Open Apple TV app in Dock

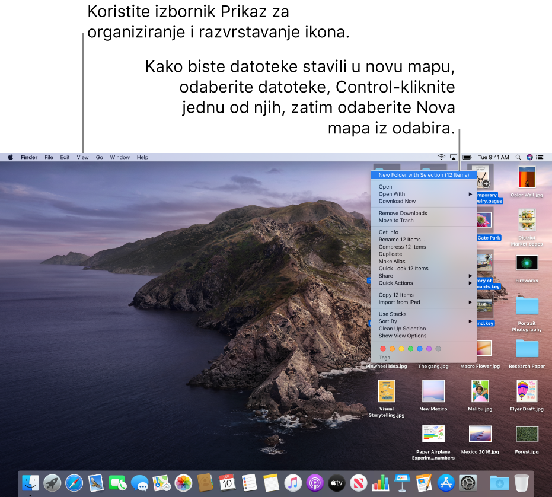[x=337, y=483]
